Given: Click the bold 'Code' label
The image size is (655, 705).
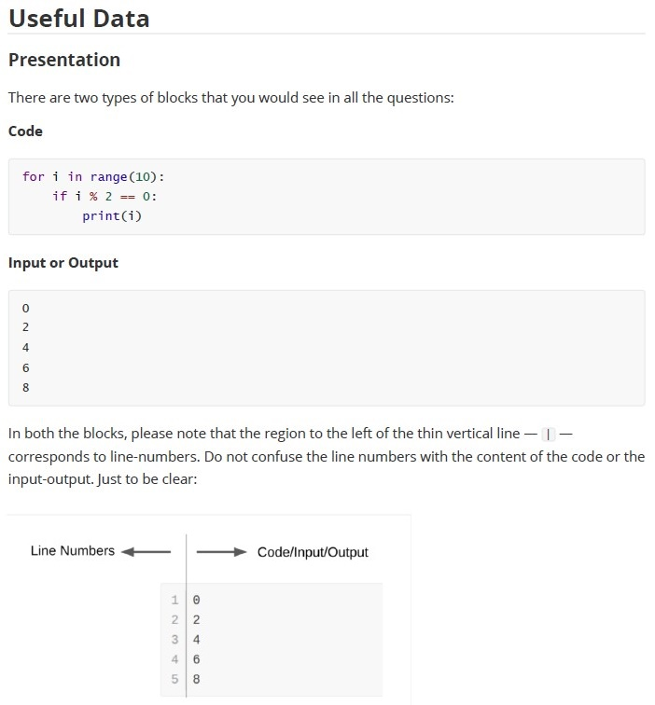Looking at the screenshot, I should coord(25,131).
